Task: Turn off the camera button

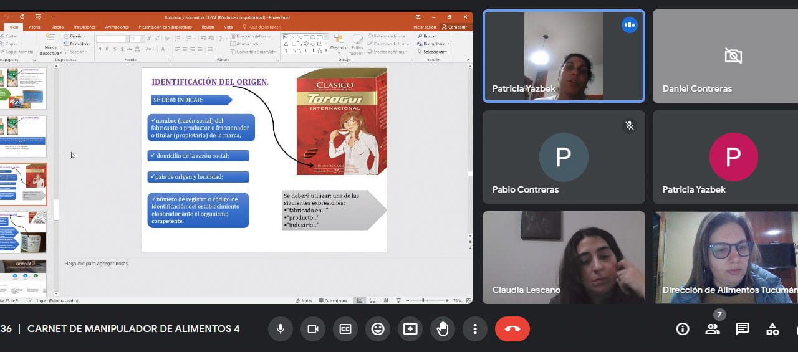Action: (x=313, y=329)
